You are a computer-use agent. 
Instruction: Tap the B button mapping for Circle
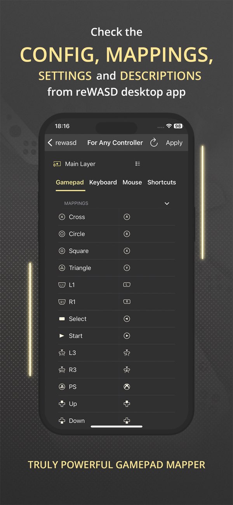(x=127, y=234)
